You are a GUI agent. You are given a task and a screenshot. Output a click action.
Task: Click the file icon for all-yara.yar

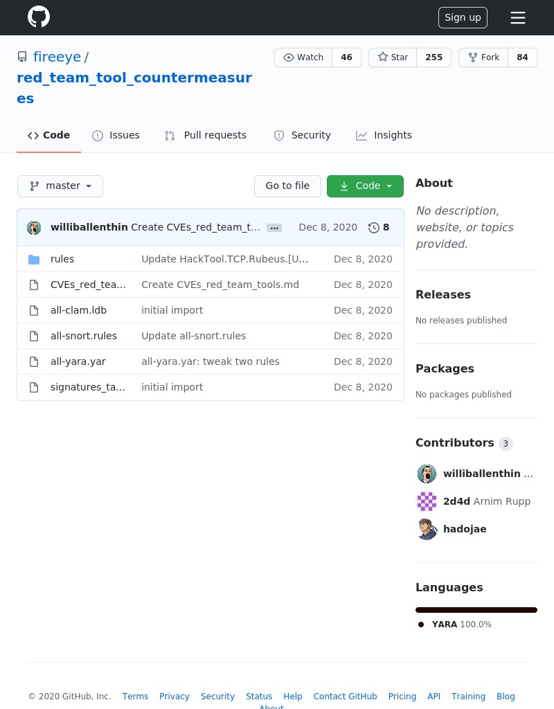tap(34, 361)
